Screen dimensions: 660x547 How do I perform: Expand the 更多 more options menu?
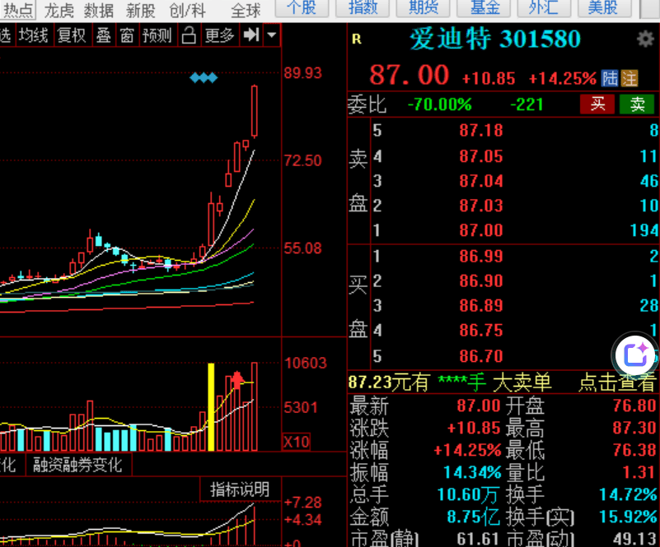tap(220, 35)
